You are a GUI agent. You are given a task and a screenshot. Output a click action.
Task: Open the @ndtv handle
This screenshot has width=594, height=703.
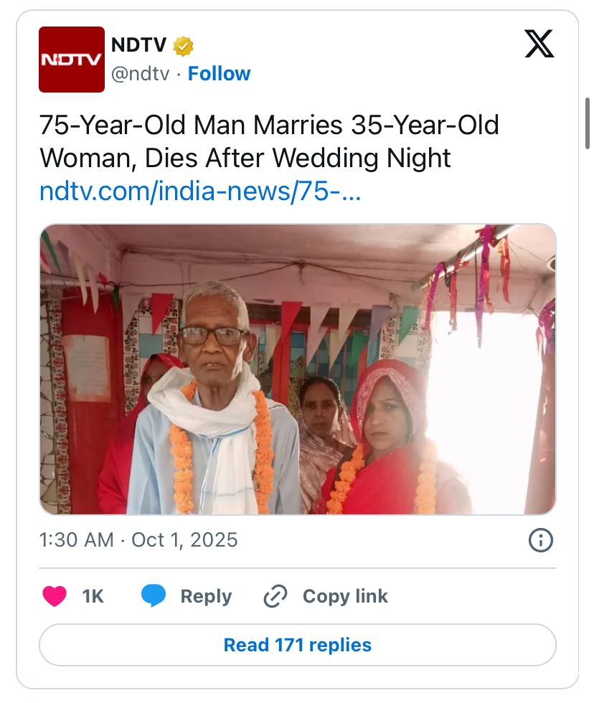(x=140, y=74)
